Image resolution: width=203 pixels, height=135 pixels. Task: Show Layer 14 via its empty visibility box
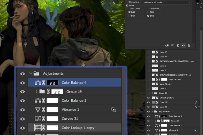pos(148,57)
